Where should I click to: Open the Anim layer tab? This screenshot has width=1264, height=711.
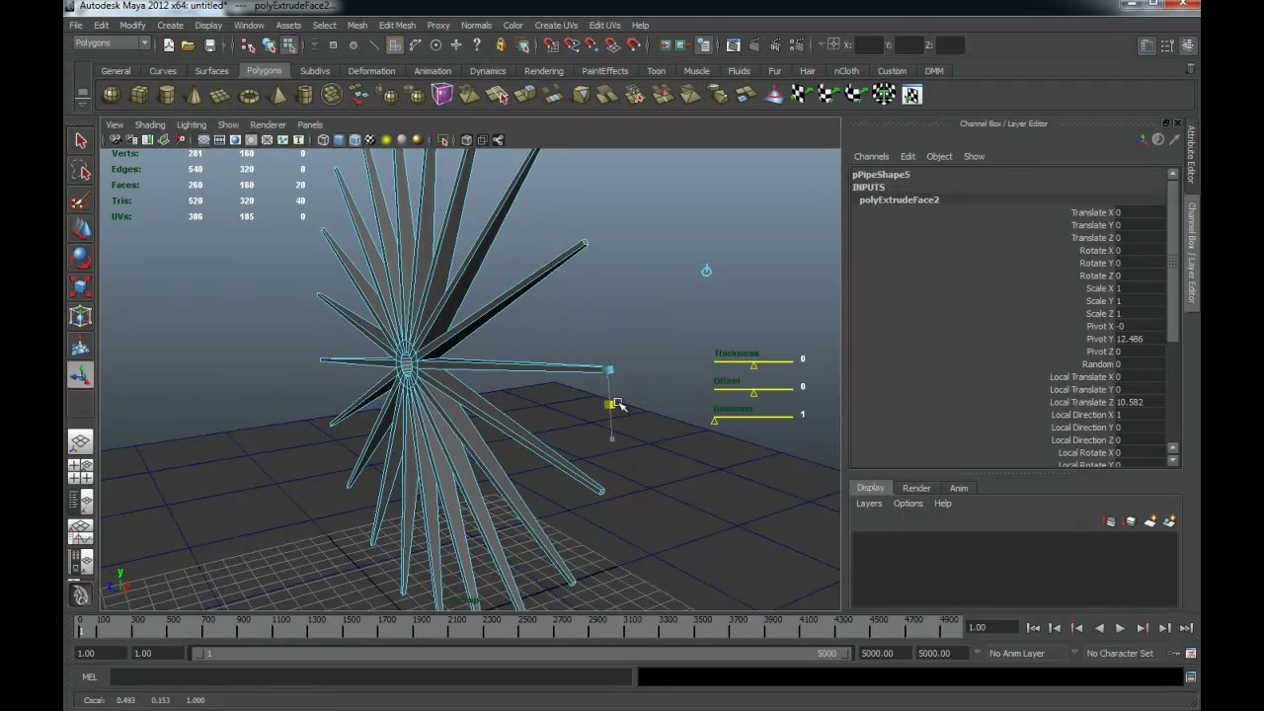coord(959,488)
